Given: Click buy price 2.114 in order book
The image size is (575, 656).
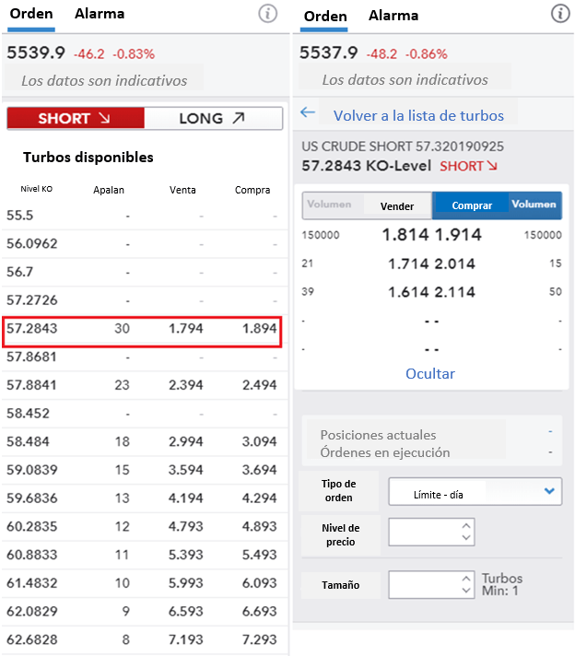Looking at the screenshot, I should coord(455,292).
